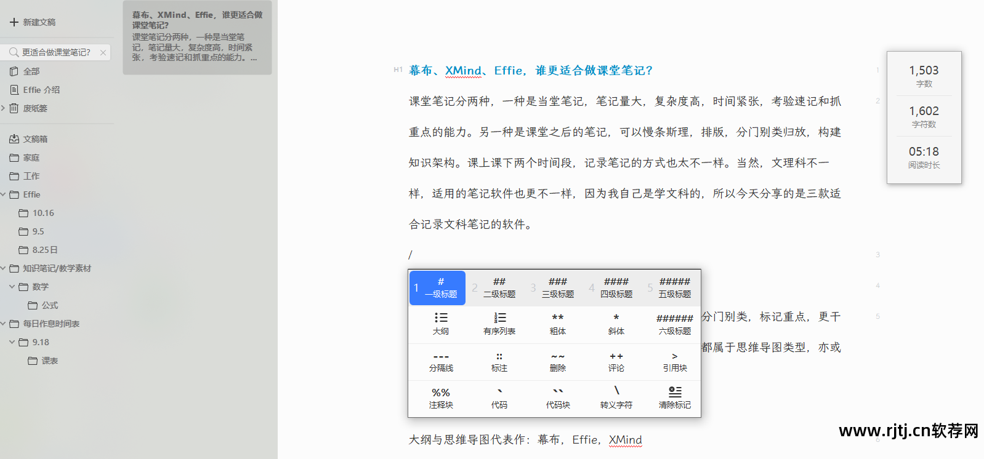Apply 标注 highlight markup
Image resolution: width=984 pixels, height=459 pixels.
[x=499, y=362]
